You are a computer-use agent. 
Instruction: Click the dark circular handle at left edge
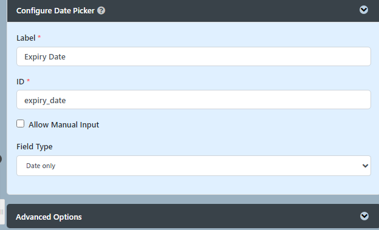[x=1, y=159]
